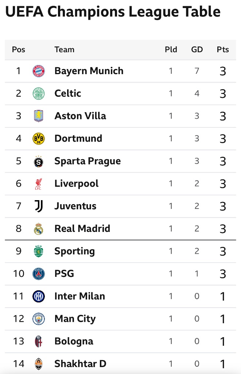This screenshot has height=374, width=241.
Task: Click the Dortmund BVB logo
Action: click(39, 138)
